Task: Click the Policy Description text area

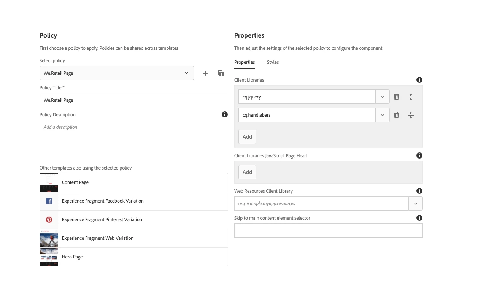Action: point(134,140)
